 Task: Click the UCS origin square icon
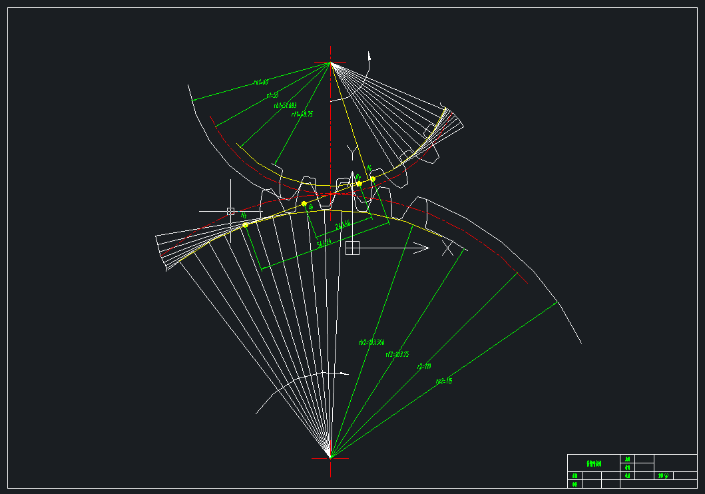coord(353,248)
